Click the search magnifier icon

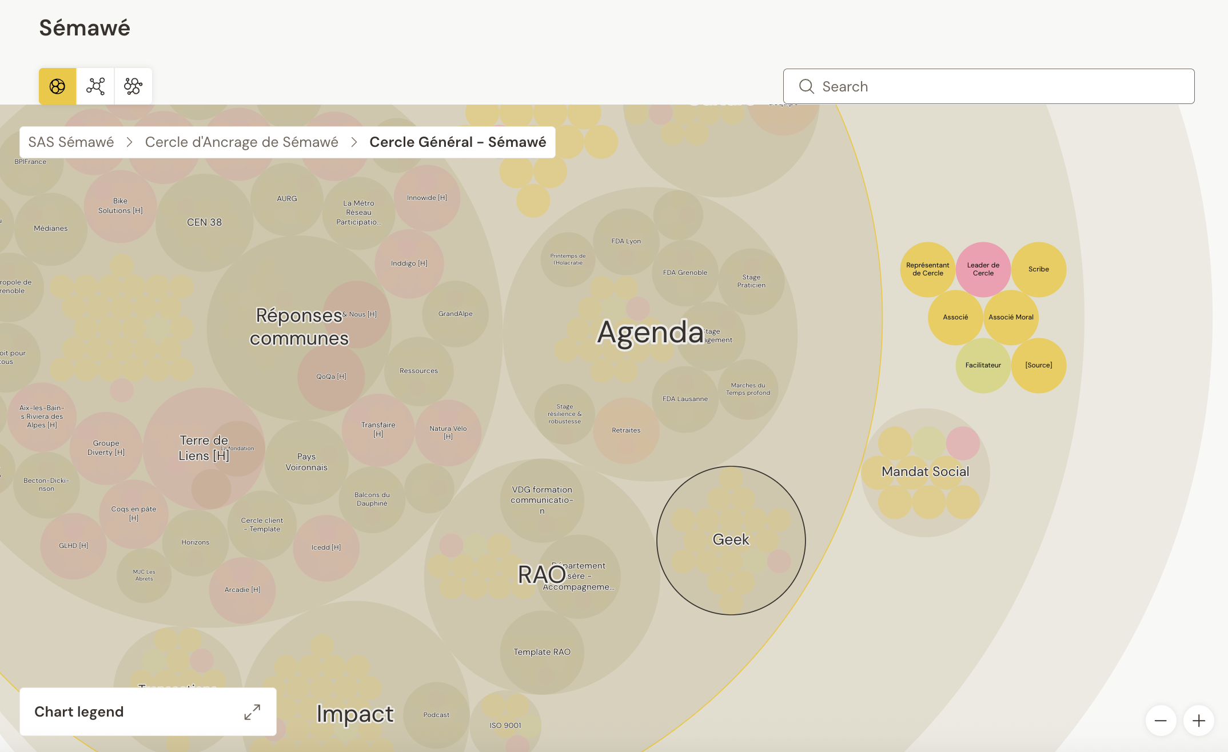(807, 86)
